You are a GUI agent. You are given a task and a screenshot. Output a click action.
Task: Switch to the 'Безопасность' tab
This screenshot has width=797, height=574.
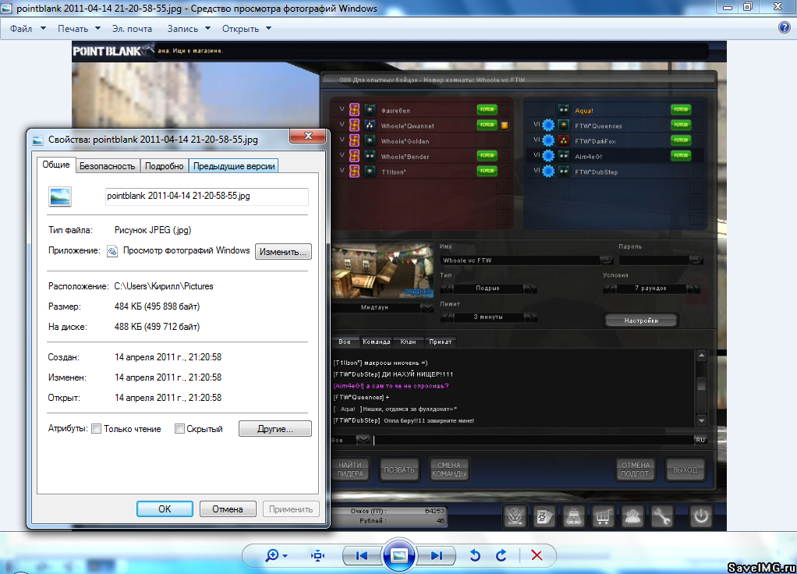(x=108, y=165)
